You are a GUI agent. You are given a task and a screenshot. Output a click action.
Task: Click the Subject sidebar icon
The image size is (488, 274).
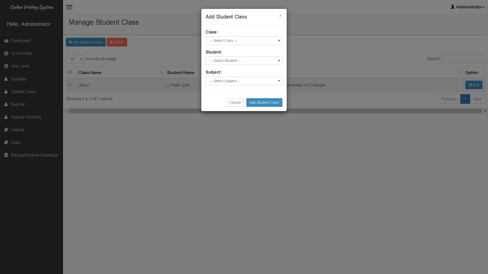[x=6, y=129]
